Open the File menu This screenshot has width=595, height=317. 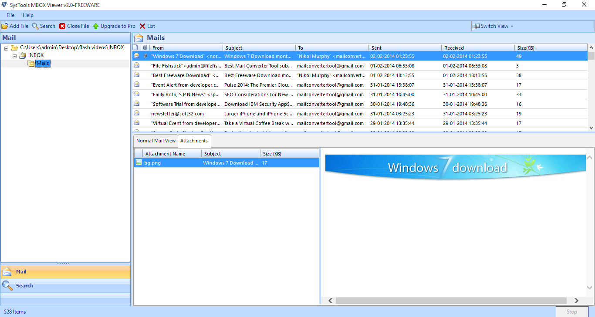click(x=10, y=15)
